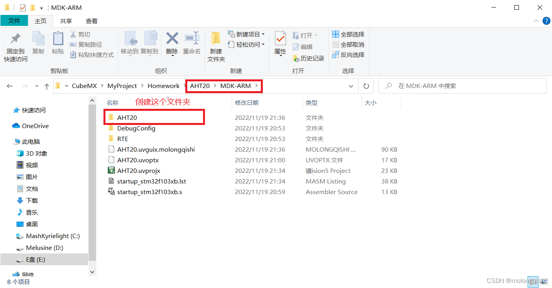Click Select all (全部选择)
Screen dimensions: 552x288
pyautogui.click(x=348, y=35)
